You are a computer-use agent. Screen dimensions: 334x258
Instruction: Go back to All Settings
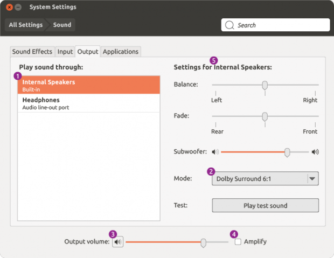(x=25, y=25)
